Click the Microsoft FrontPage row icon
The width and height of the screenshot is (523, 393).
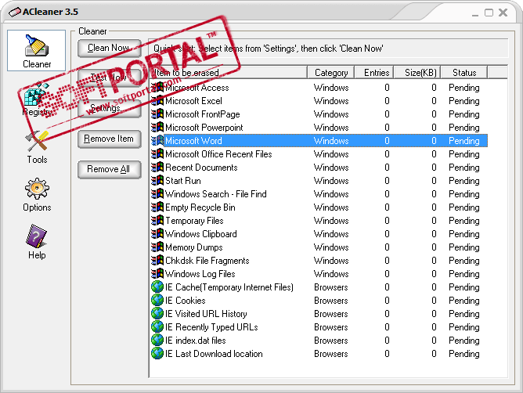tap(157, 114)
